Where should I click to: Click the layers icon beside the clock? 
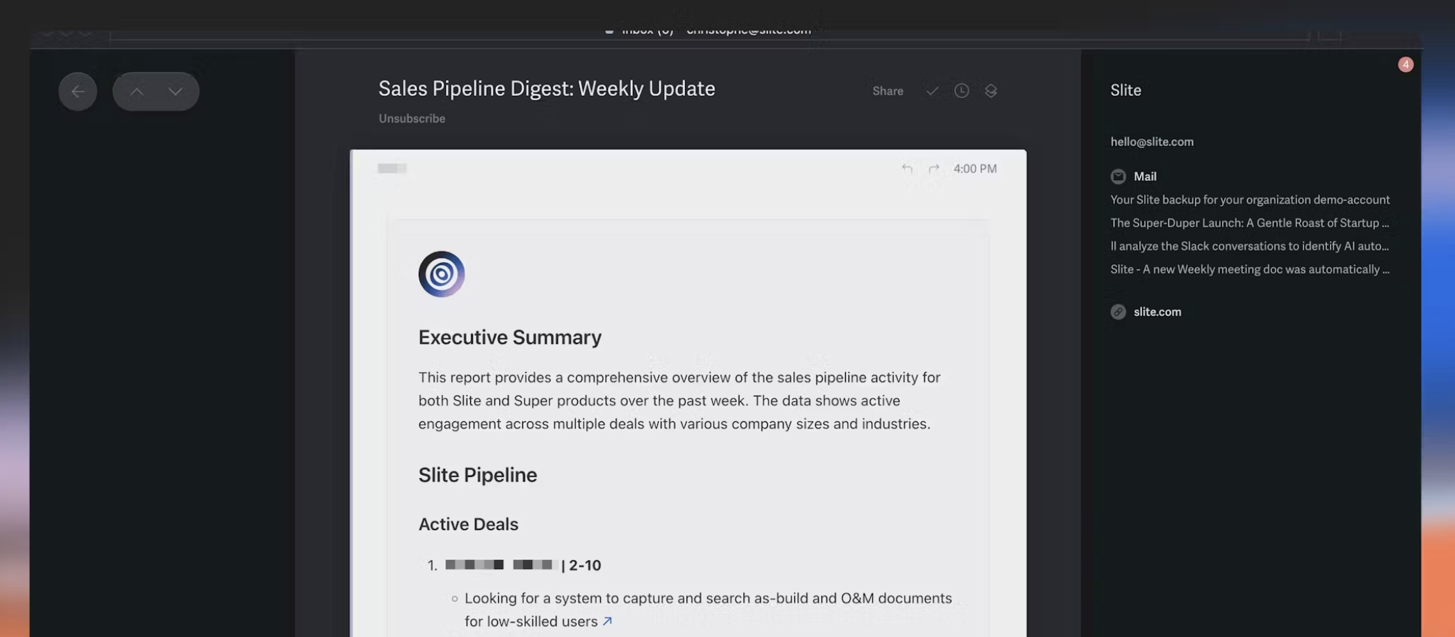point(990,91)
